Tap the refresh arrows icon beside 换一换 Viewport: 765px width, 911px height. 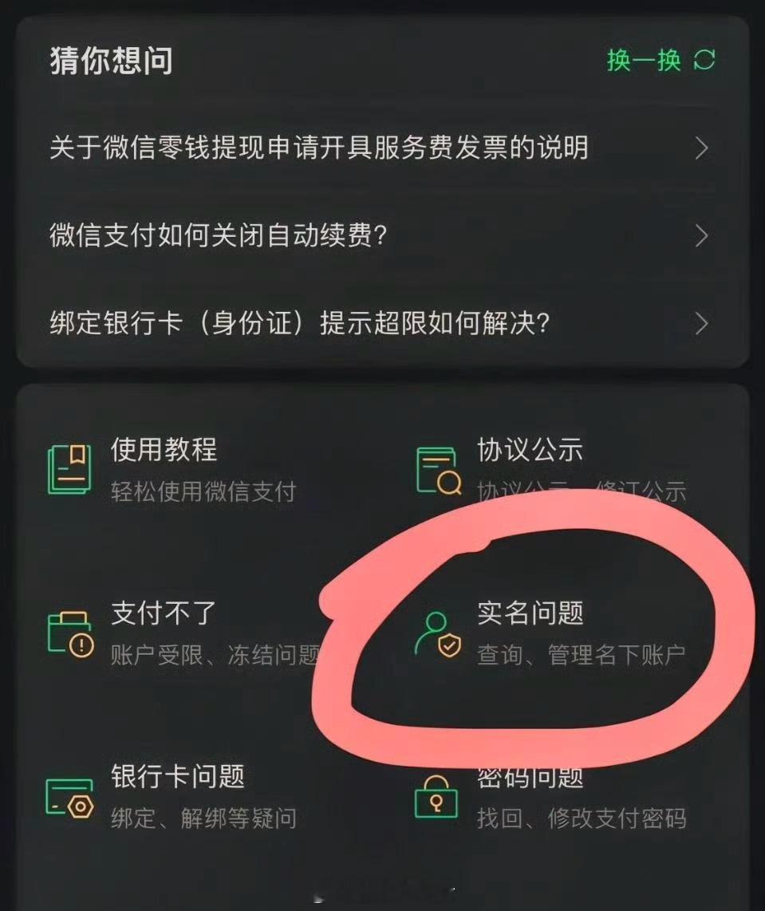704,59
